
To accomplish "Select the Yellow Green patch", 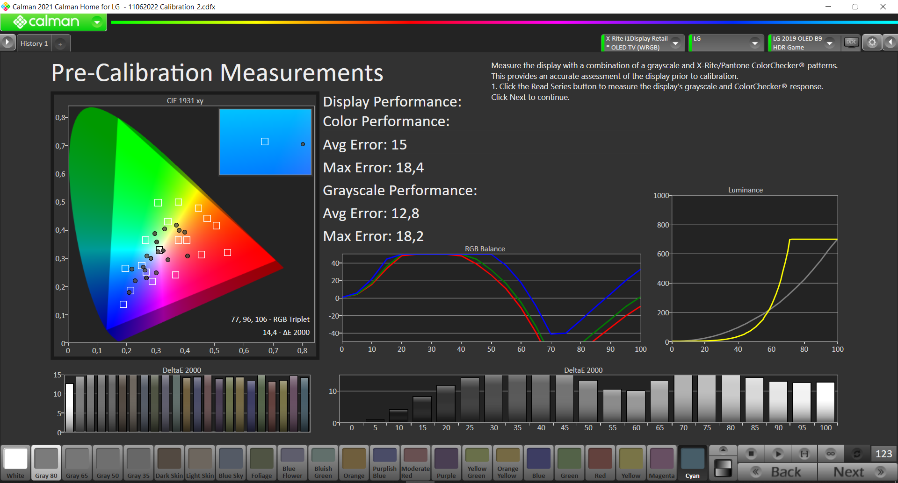I will tap(477, 463).
